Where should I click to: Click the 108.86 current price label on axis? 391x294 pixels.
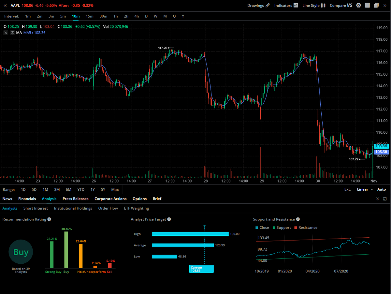(x=381, y=146)
